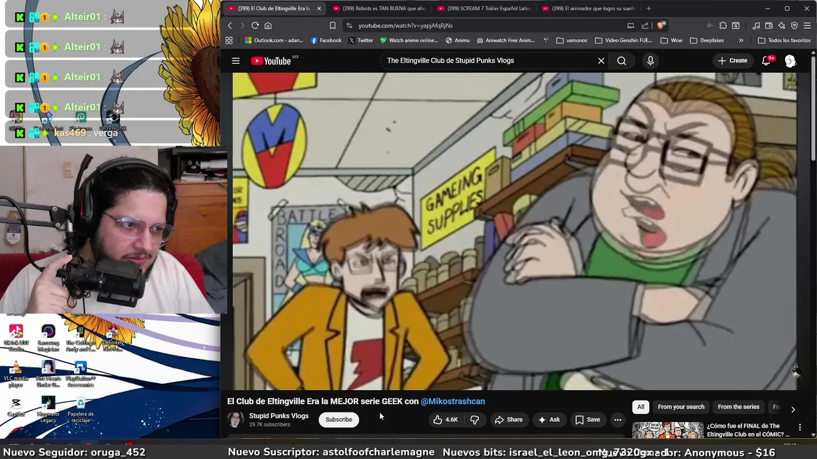Viewport: 817px width, 459px height.
Task: Open the Watch anime online bookmark
Action: click(408, 40)
